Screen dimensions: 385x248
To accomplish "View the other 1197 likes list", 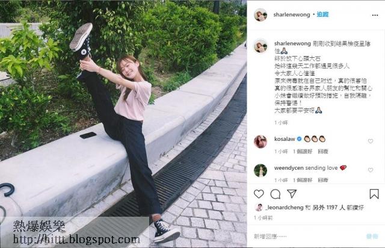I will coord(329,208).
